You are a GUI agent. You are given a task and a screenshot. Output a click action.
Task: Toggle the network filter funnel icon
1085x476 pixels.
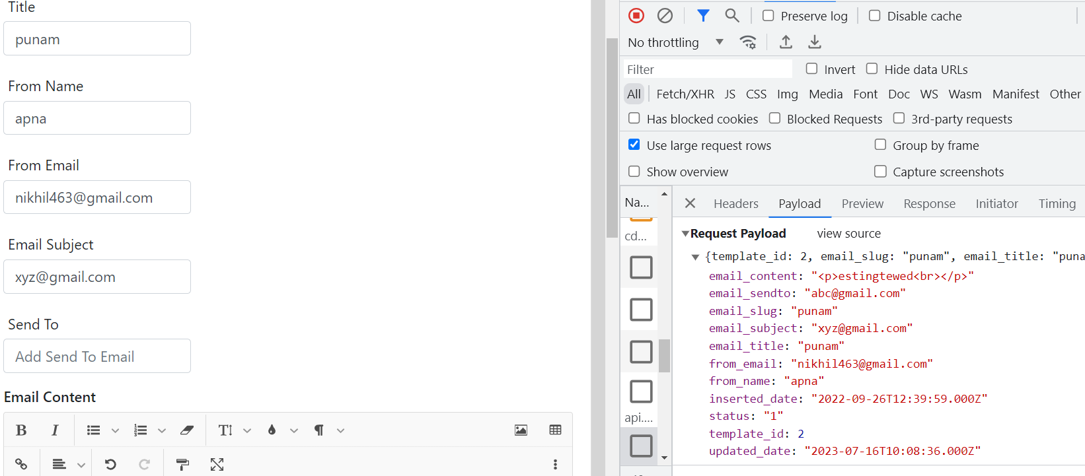[703, 15]
